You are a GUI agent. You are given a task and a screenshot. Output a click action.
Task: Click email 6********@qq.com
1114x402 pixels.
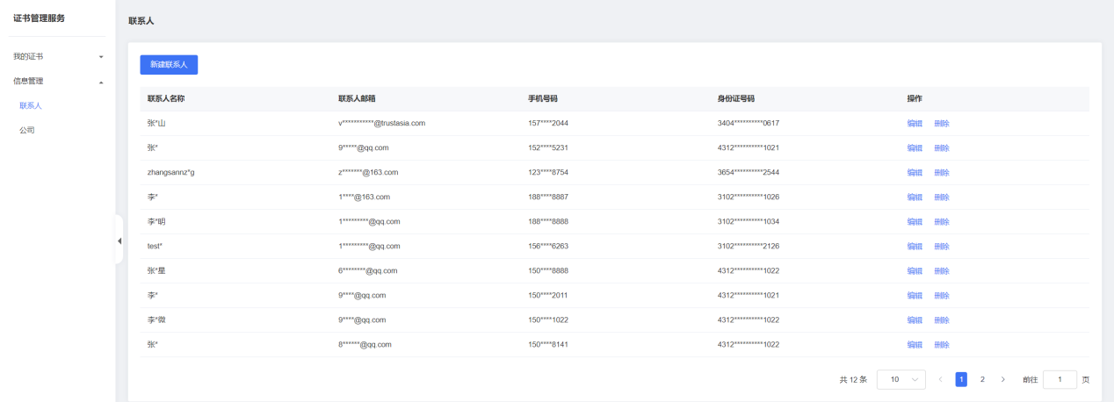pyautogui.click(x=368, y=270)
